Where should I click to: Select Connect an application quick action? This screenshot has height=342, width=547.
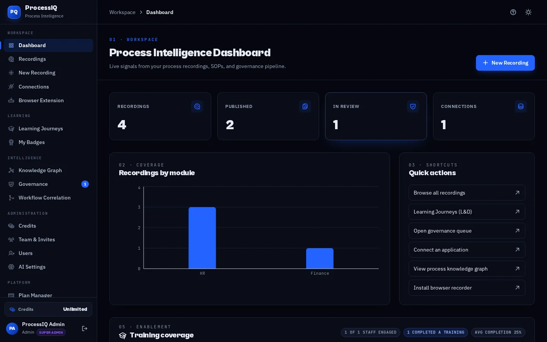pyautogui.click(x=467, y=250)
